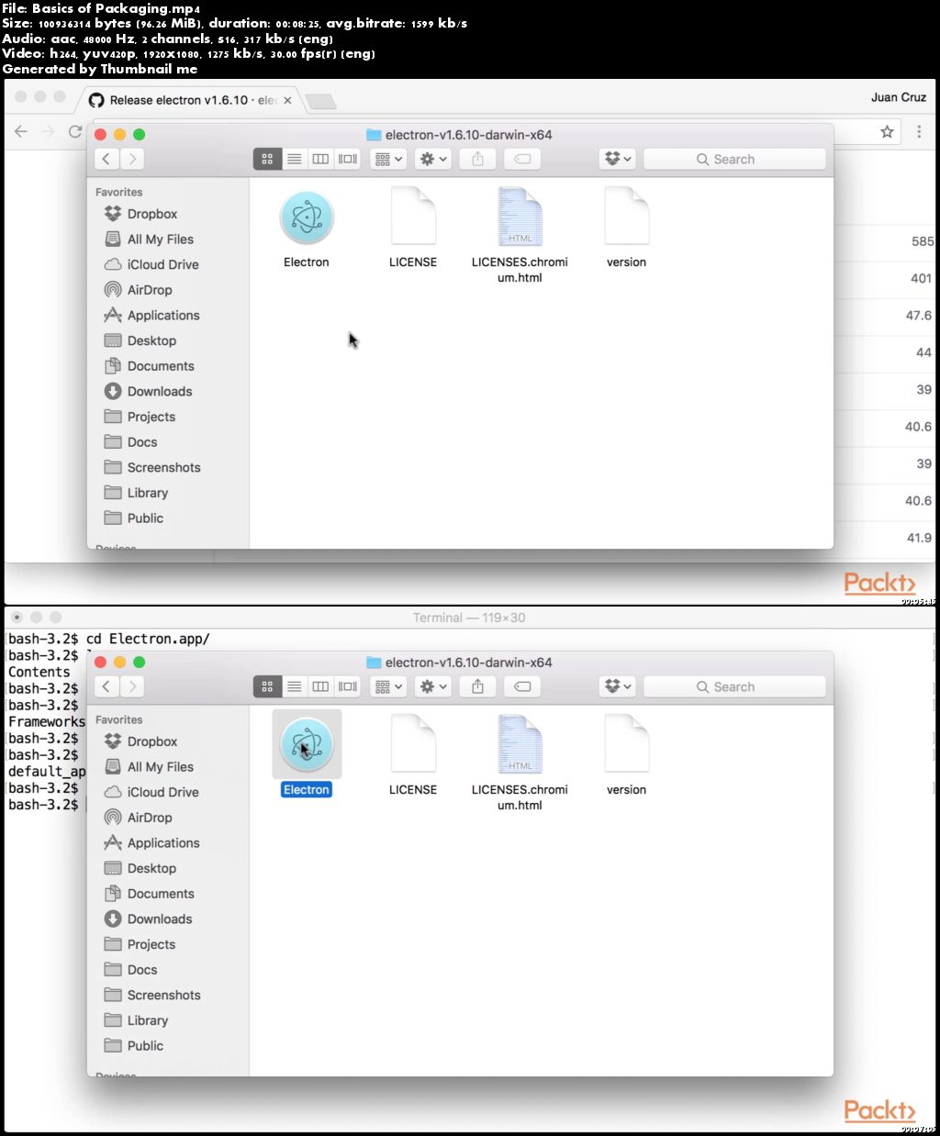Open Downloads in Finder sidebar over Chrome
940x1136 pixels.
click(148, 392)
